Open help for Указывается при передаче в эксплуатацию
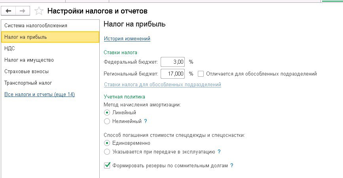This screenshot has height=178, width=343. [219, 151]
